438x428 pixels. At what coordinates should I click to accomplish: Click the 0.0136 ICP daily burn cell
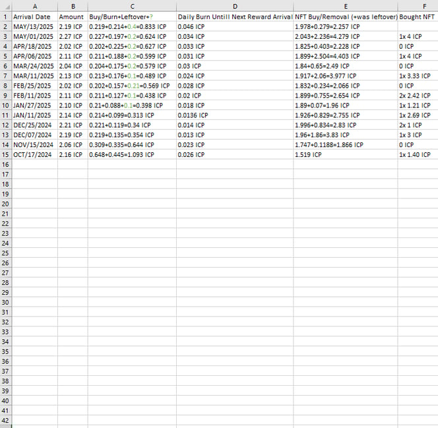(235, 115)
